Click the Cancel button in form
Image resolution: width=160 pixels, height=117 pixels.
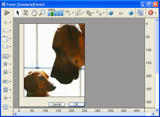[56, 104]
